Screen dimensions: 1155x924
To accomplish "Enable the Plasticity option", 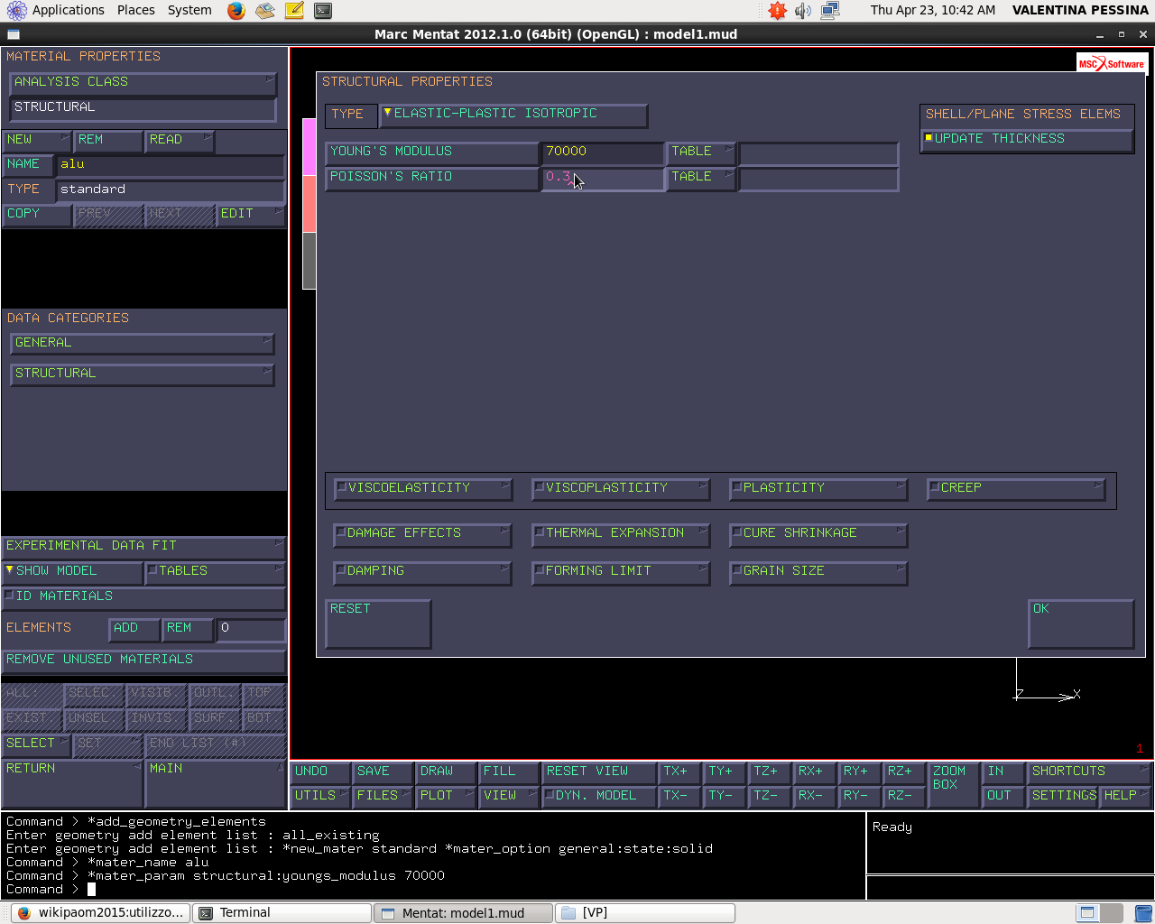I will (818, 488).
